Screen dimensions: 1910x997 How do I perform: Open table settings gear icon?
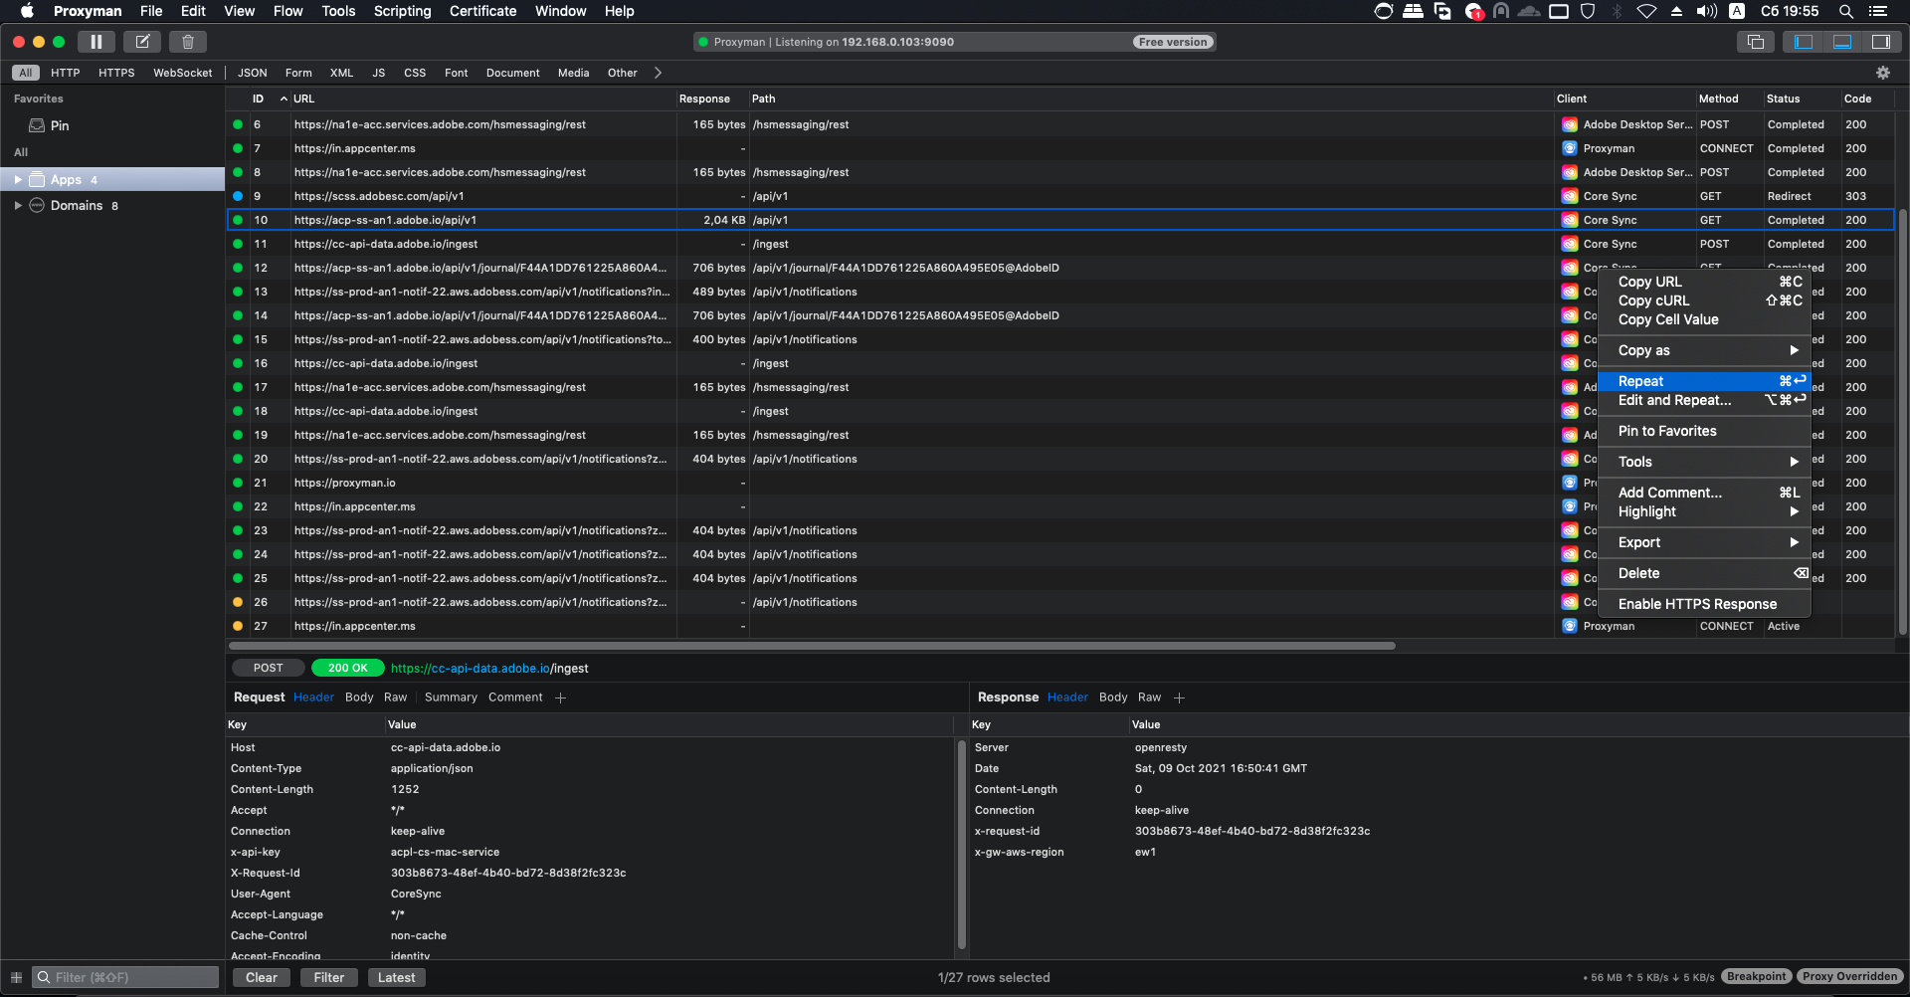[x=1883, y=73]
